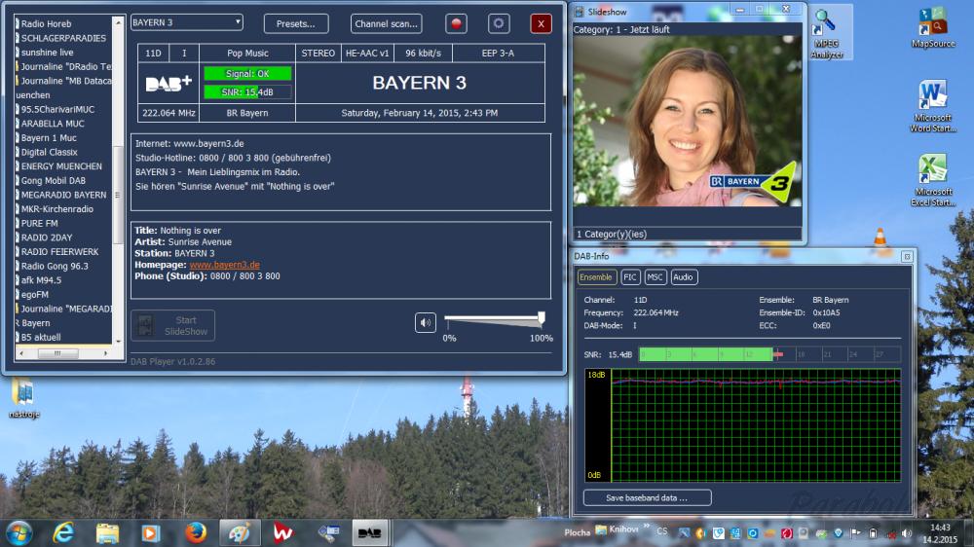Select Radio Horeb in station list
Screen dimensions: 974x547
click(46, 23)
